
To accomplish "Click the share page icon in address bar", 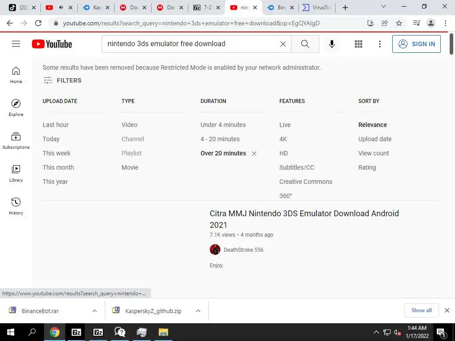I will pyautogui.click(x=385, y=23).
